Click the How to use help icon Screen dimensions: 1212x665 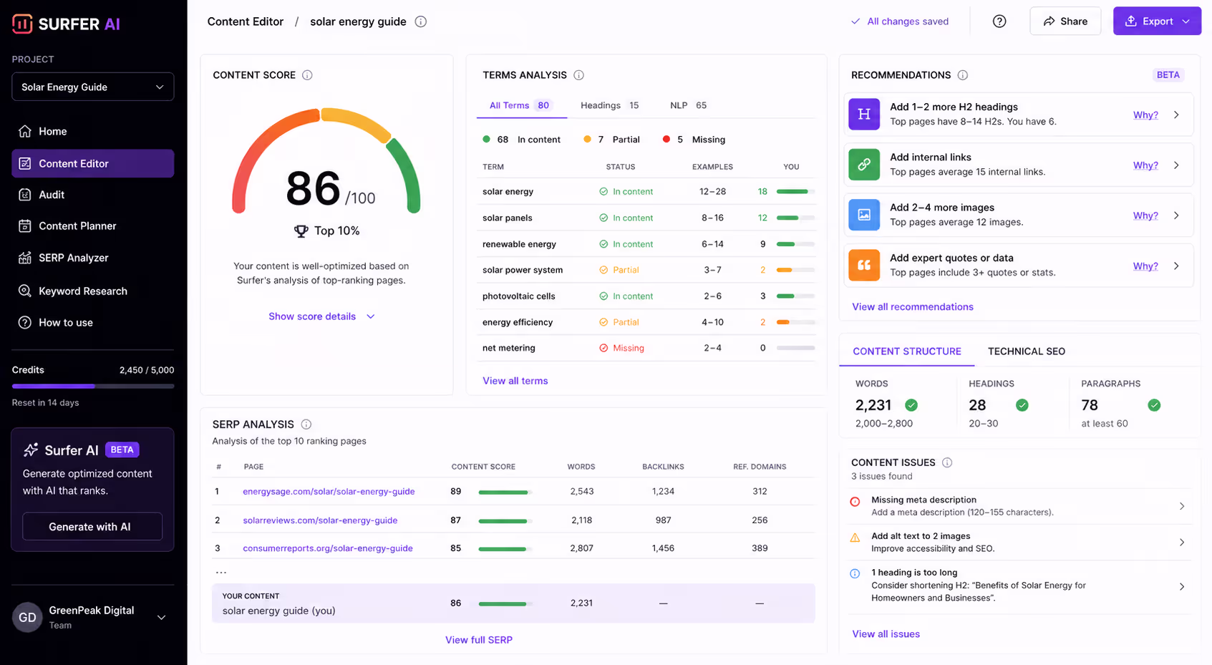pyautogui.click(x=24, y=322)
